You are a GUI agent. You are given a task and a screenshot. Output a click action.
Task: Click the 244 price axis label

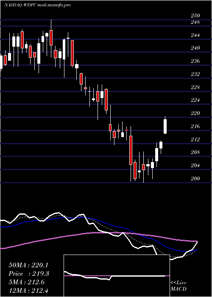pyautogui.click(x=195, y=35)
